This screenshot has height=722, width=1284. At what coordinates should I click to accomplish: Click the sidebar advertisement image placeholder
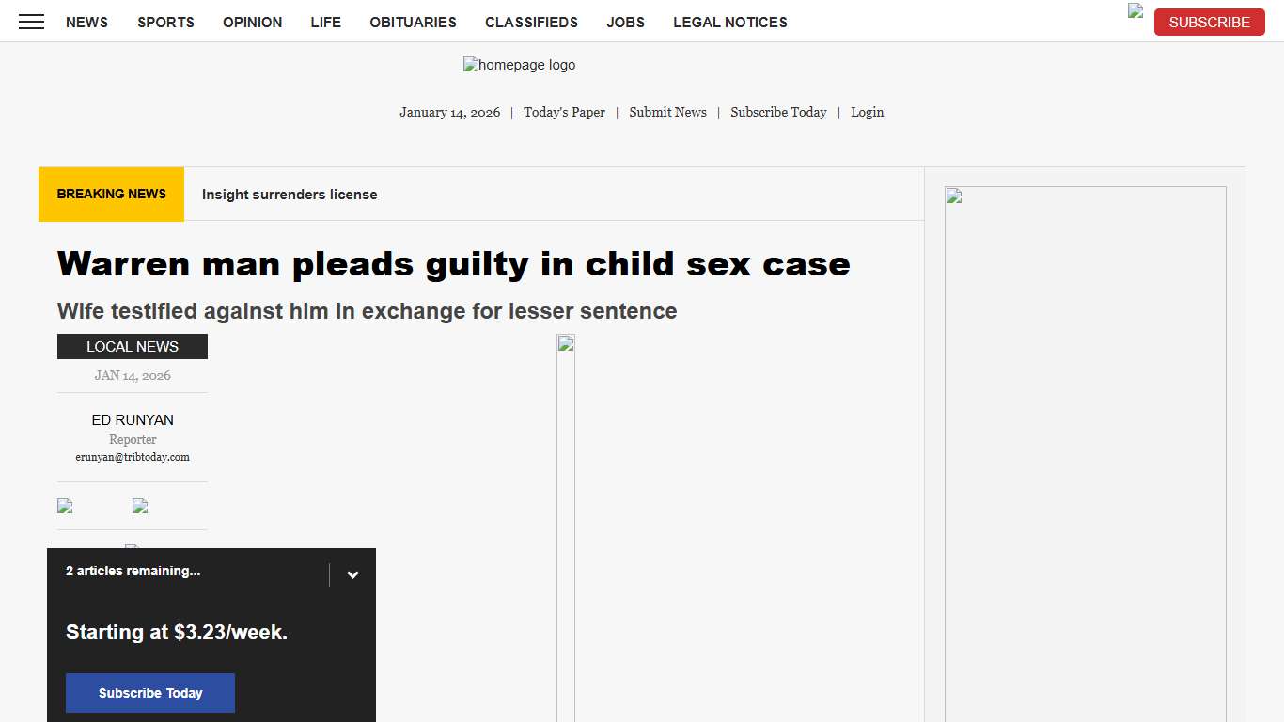953,196
